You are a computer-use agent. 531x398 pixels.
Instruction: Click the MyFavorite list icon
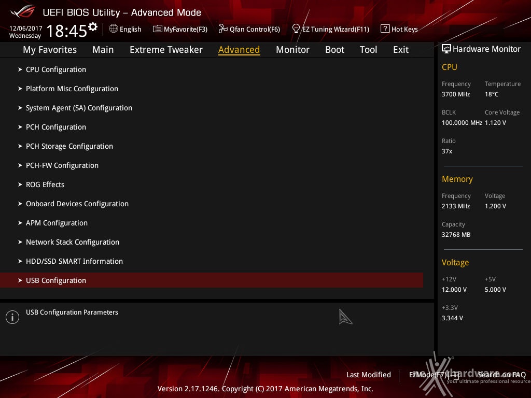click(x=158, y=29)
